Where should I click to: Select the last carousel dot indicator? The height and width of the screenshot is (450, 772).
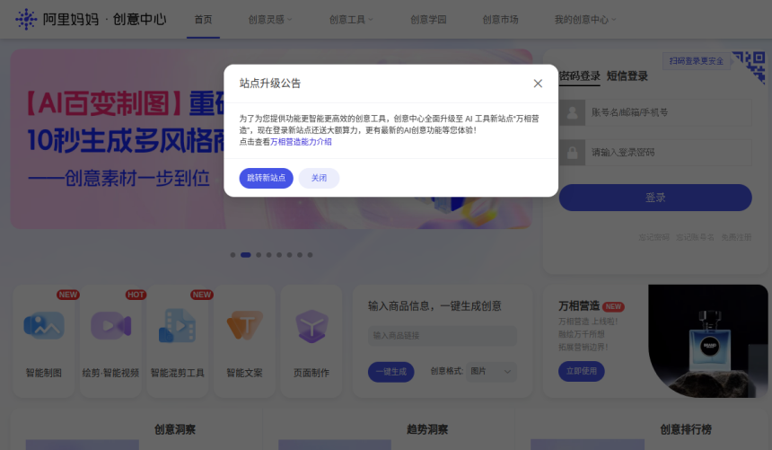click(311, 255)
